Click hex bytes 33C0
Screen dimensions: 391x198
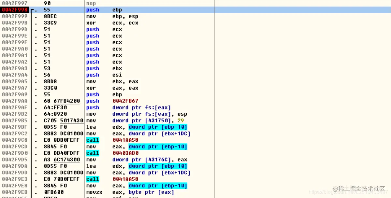[50, 88]
